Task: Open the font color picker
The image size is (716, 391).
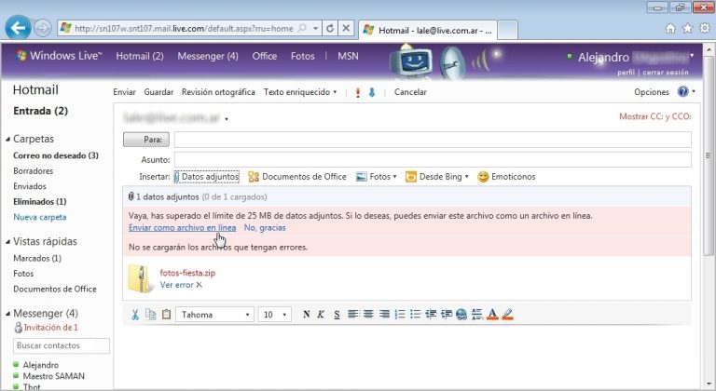Action: [x=492, y=315]
